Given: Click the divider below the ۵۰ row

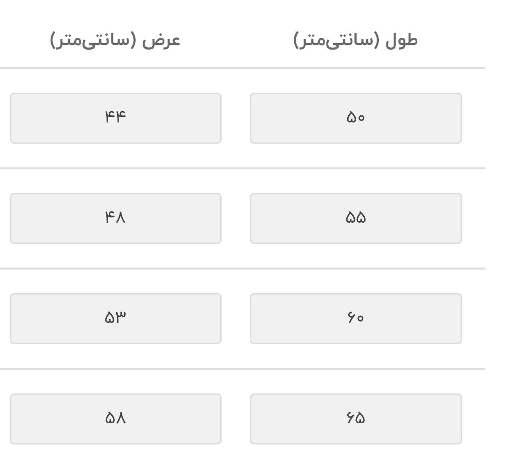Looking at the screenshot, I should pyautogui.click(x=242, y=168).
